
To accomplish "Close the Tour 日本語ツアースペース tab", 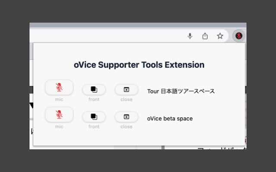I will click(x=126, y=89).
